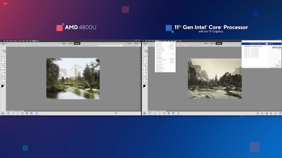Open Photo Bin in AMD window
The image size is (282, 158).
[3, 113]
